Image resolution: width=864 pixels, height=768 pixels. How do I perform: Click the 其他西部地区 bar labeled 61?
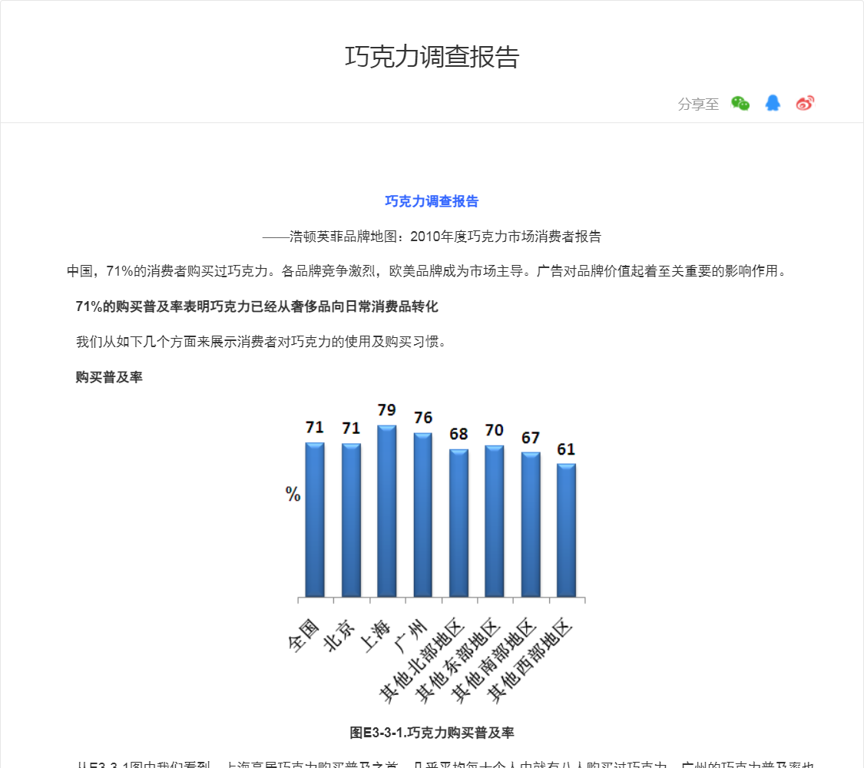(567, 530)
